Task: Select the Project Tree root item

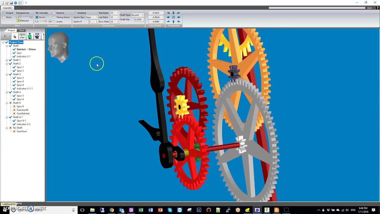Action: point(16,42)
